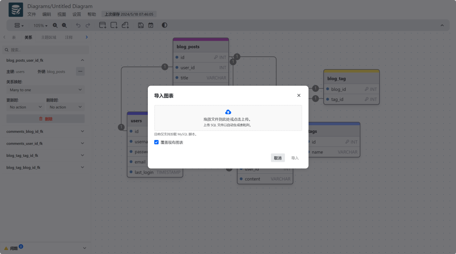Click the 取消 button
This screenshot has height=254, width=456.
(x=278, y=158)
